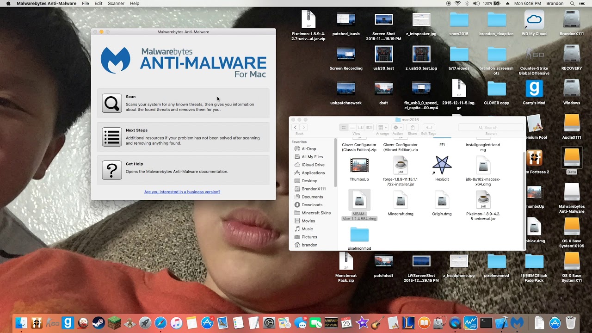The width and height of the screenshot is (592, 333).
Task: Click the Next Steps list icon
Action: click(x=112, y=137)
